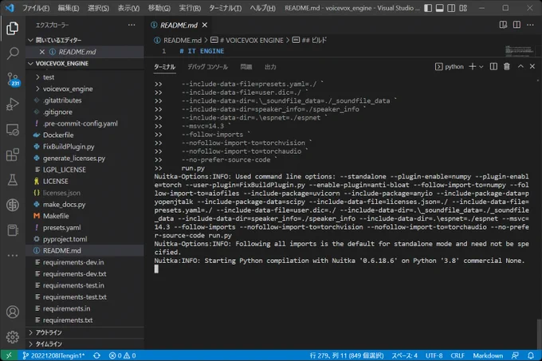Switch to the Problems panel tab
542x361 pixels.
coord(246,67)
